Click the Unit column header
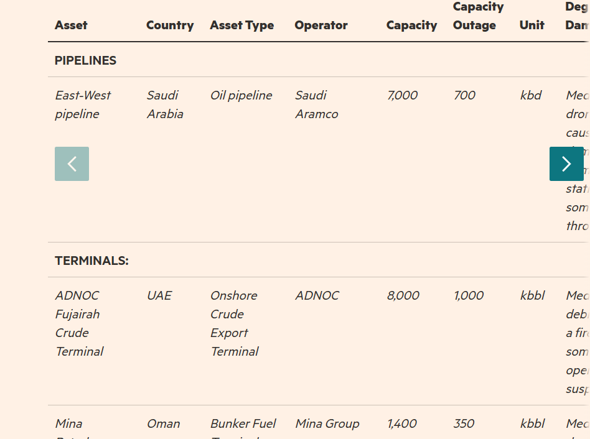This screenshot has height=439, width=590. (532, 25)
